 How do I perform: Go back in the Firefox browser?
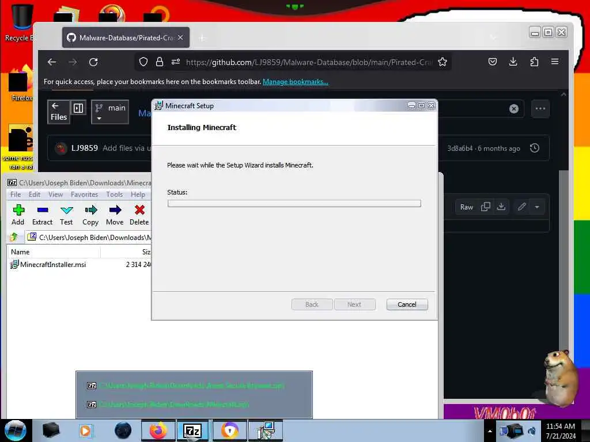click(52, 62)
